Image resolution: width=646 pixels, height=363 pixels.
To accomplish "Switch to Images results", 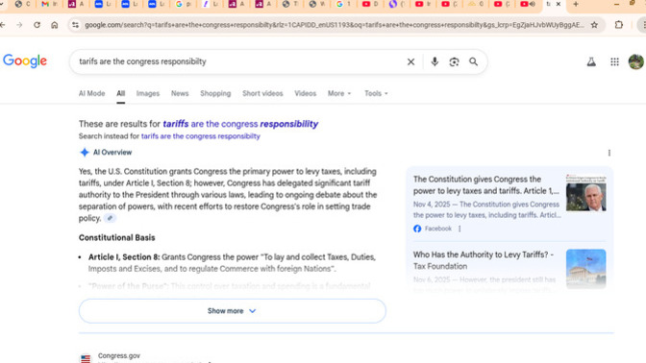I will [x=148, y=93].
